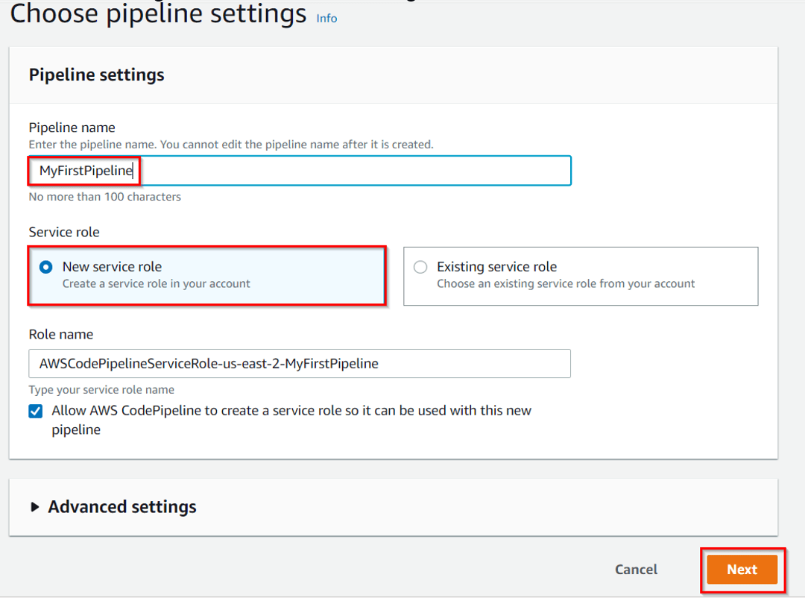805x598 pixels.
Task: Click the 'Service role' section label
Action: (64, 233)
